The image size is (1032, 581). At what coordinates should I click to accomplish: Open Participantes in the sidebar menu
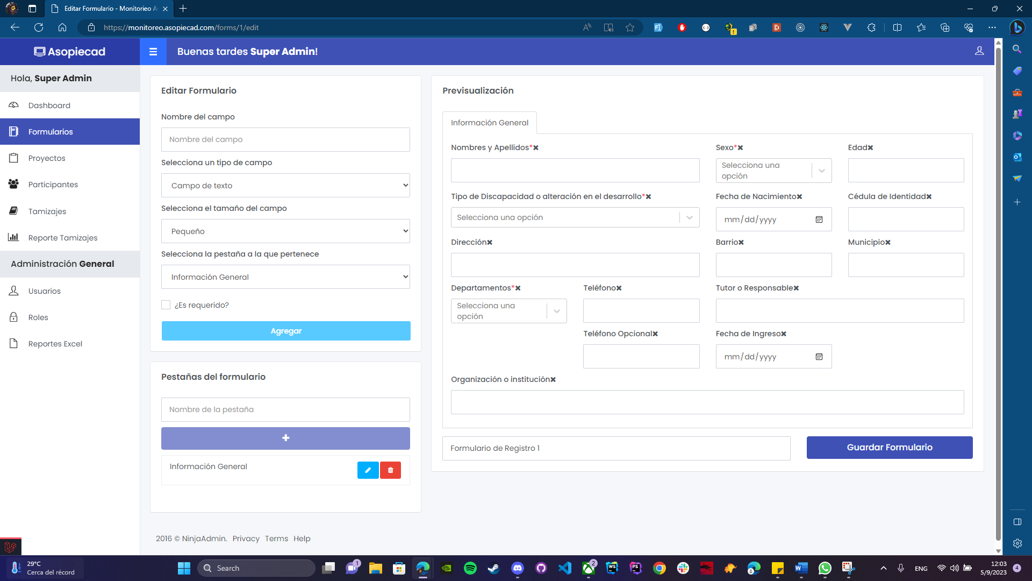(53, 185)
